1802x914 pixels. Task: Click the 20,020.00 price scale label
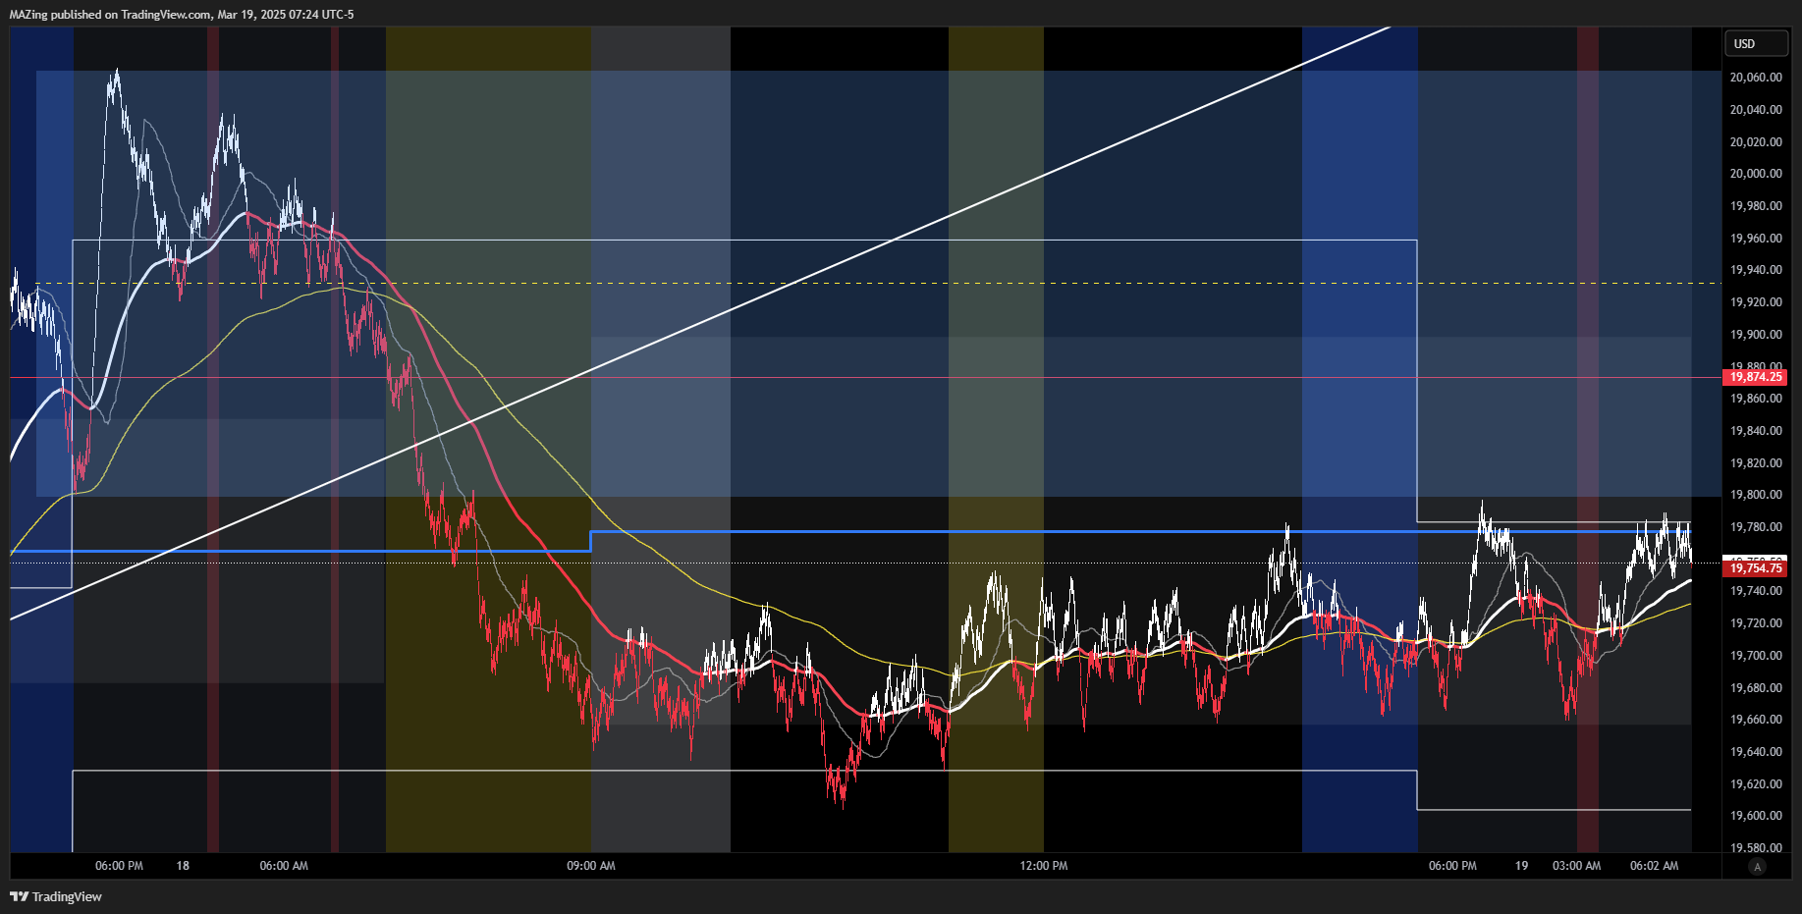pos(1756,142)
